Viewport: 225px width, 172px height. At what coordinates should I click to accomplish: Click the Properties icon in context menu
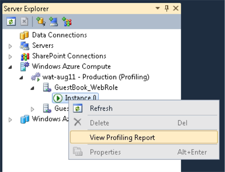(78, 151)
